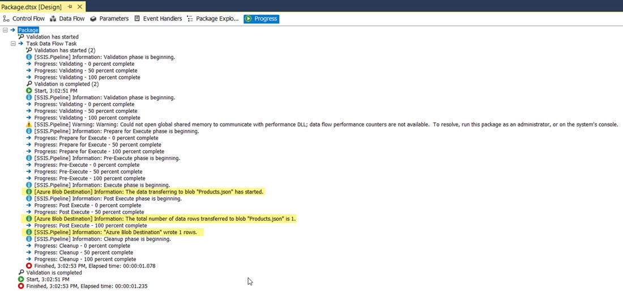623x304 pixels.
Task: Open the Package Explorer tab
Action: (212, 19)
